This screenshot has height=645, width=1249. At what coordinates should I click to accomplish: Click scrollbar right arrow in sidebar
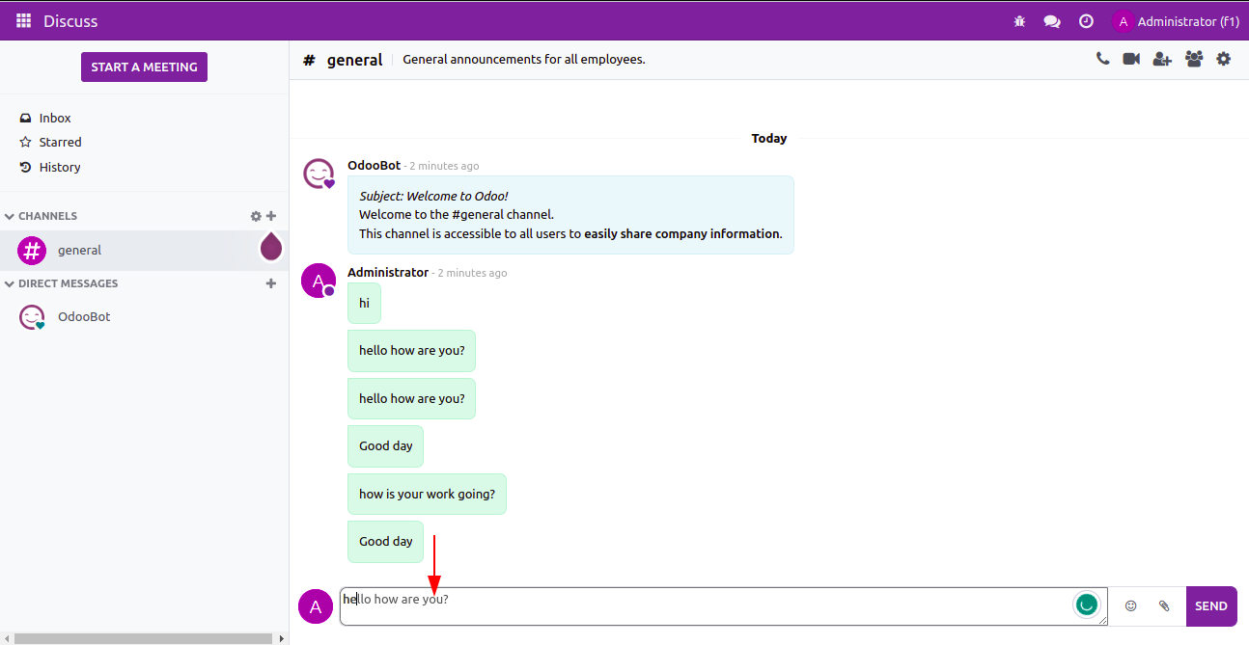(282, 638)
